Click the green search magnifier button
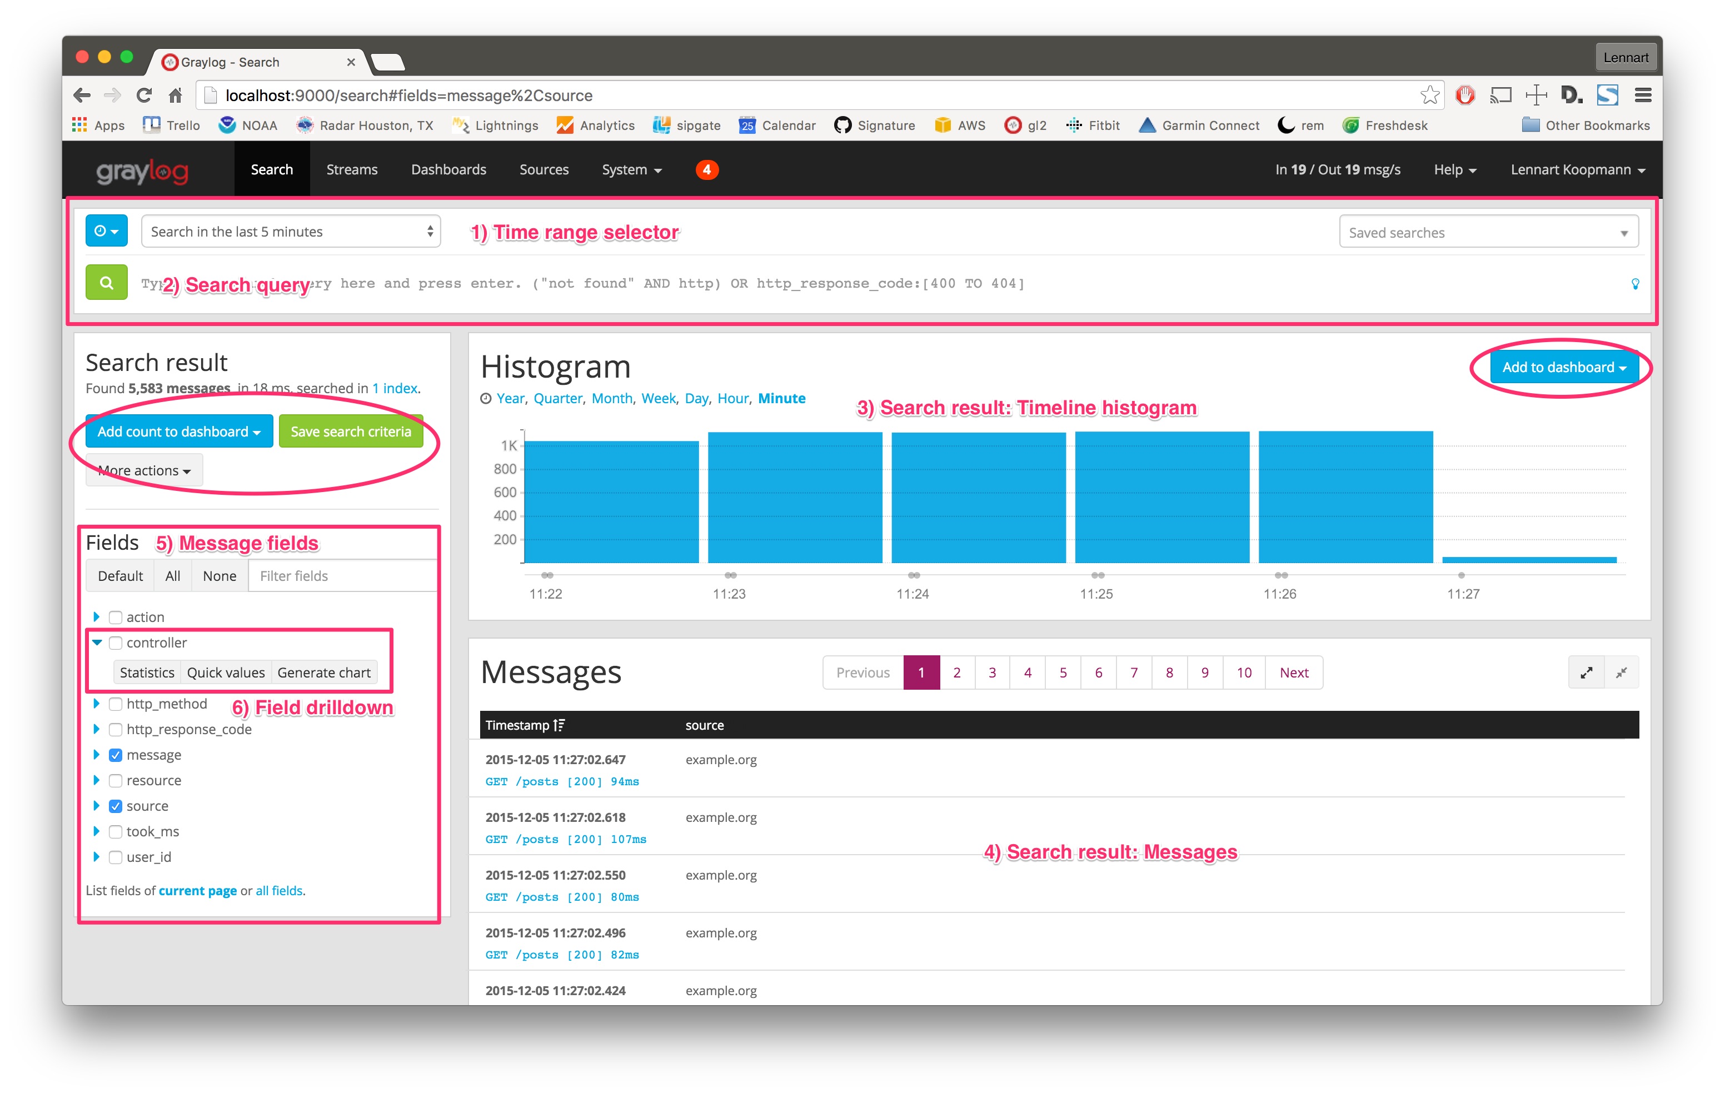Screen dimensions: 1725x1094 pos(106,282)
